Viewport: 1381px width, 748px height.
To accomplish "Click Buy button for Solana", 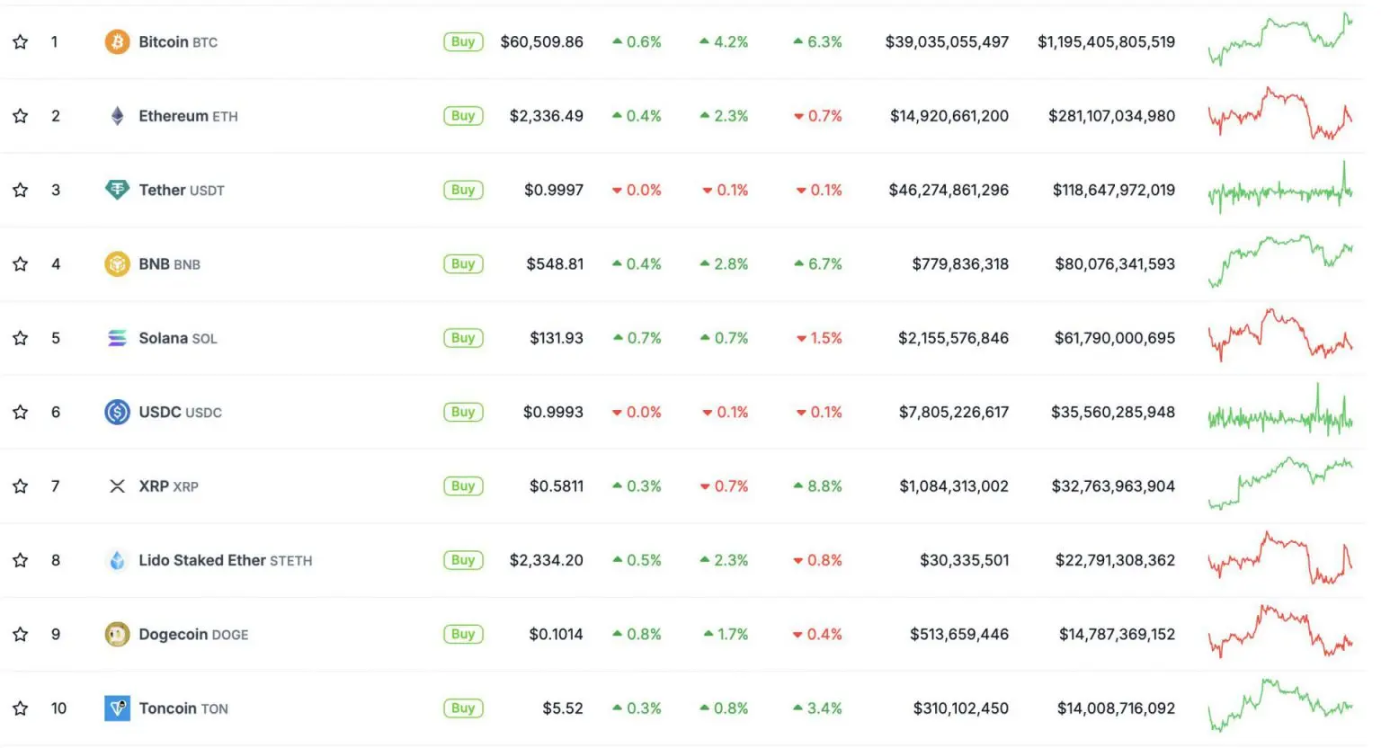I will [x=463, y=338].
